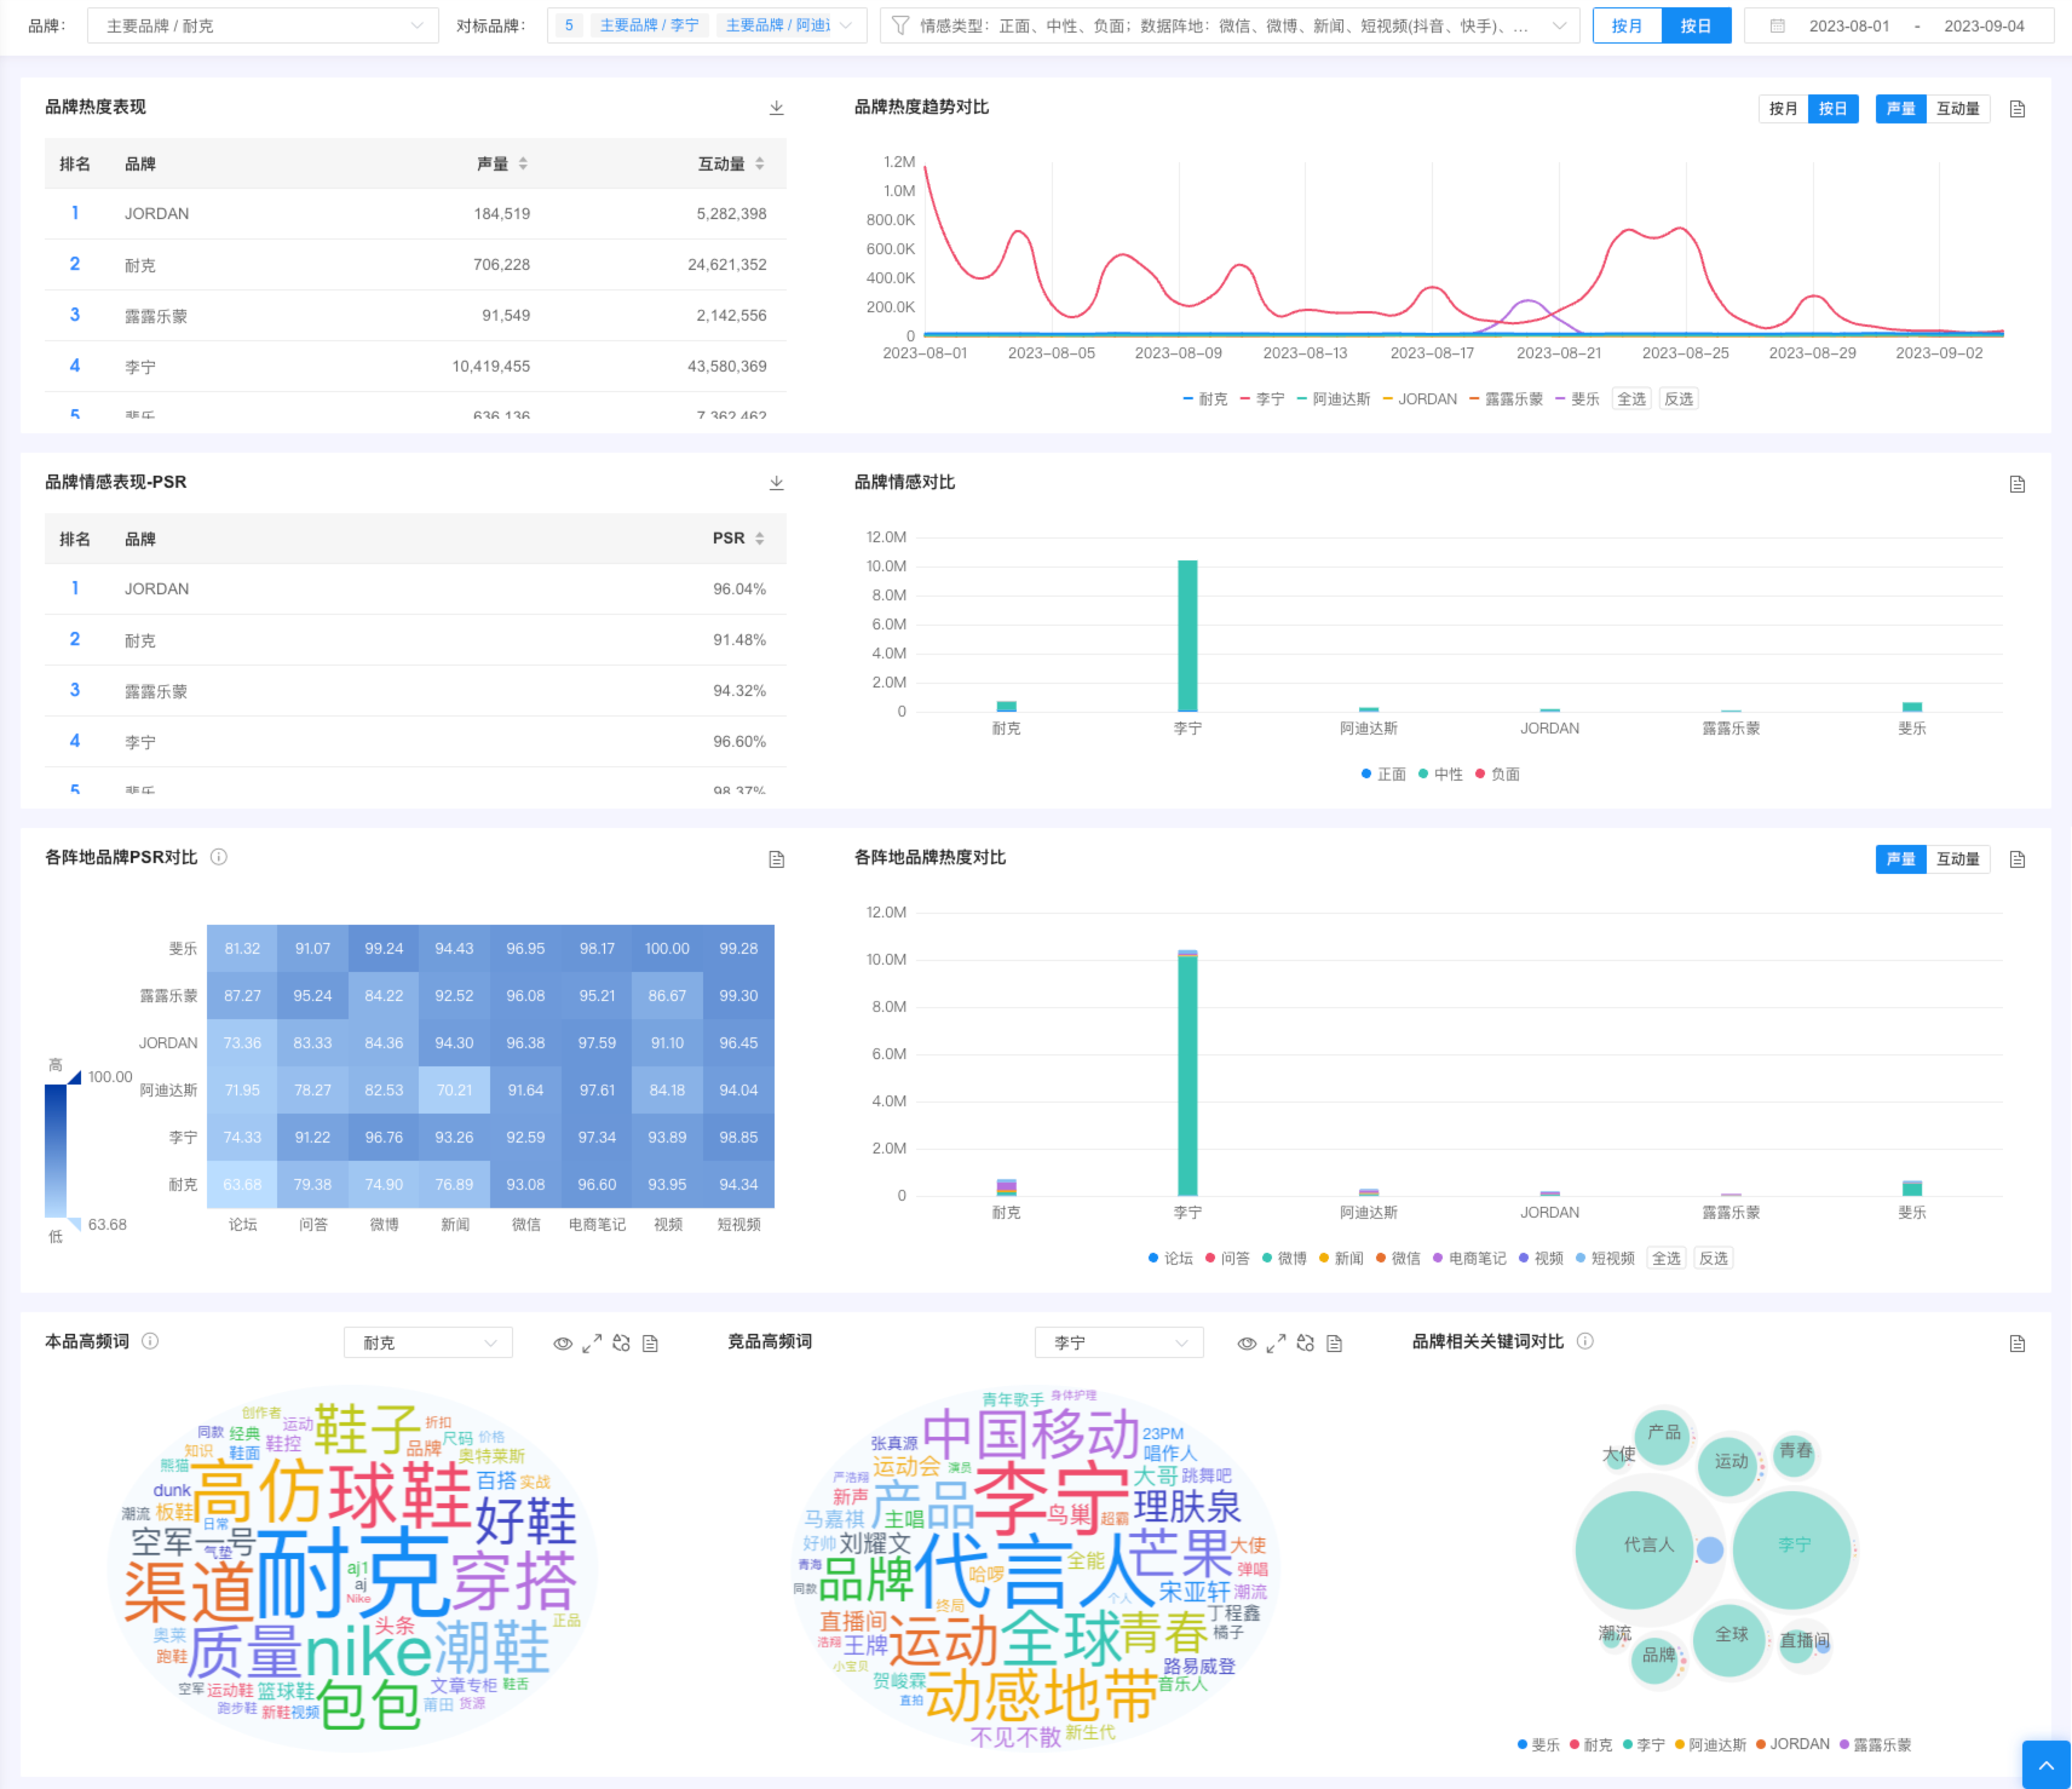Toggle eye visibility on 竞品高频词

pos(1247,1343)
